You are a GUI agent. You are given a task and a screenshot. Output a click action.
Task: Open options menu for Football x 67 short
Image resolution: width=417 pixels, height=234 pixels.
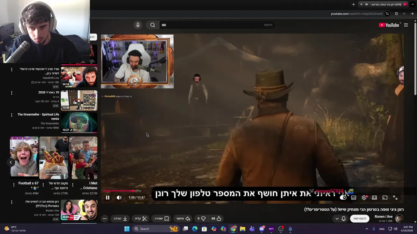(14, 185)
